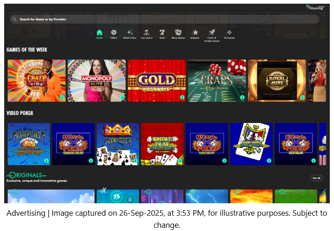This screenshot has height=231, width=334.
Task: Show info for Royal Mint game
Action: [x=302, y=97]
